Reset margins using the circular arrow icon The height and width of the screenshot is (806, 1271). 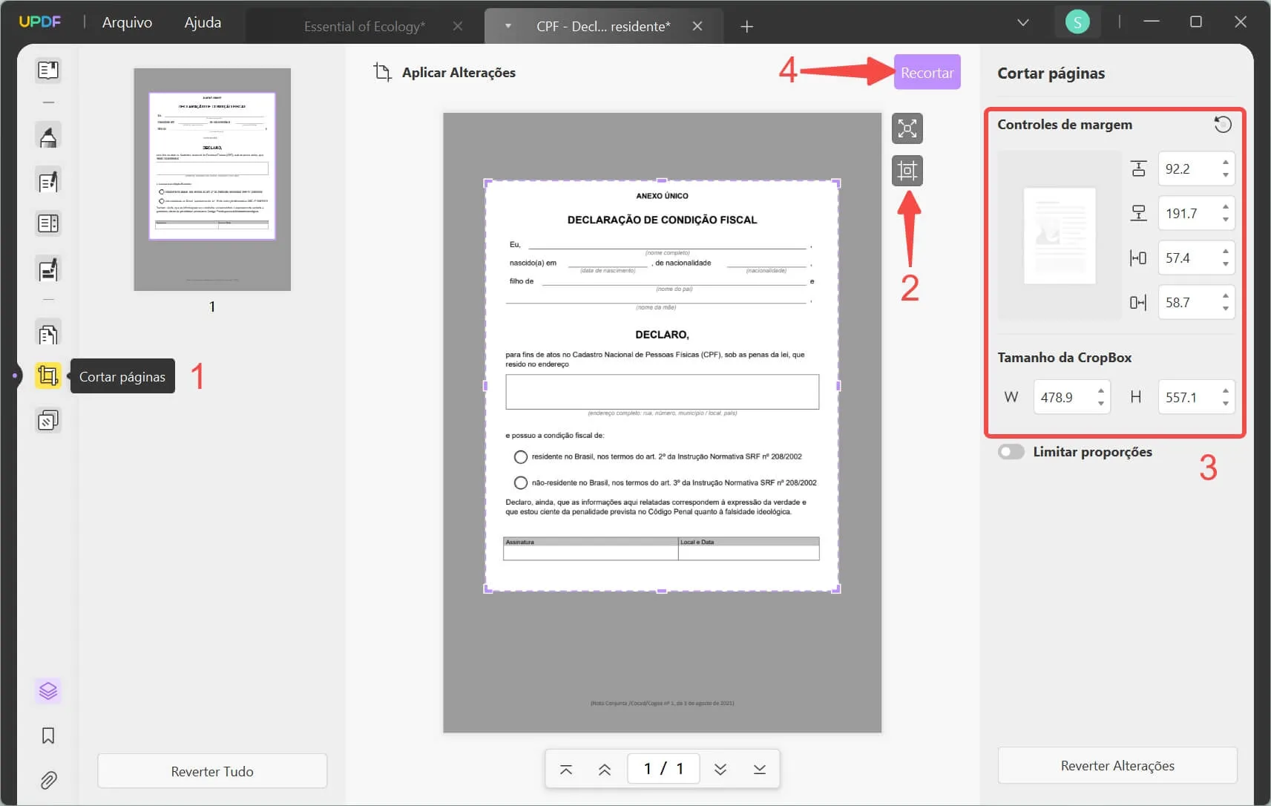[1223, 124]
